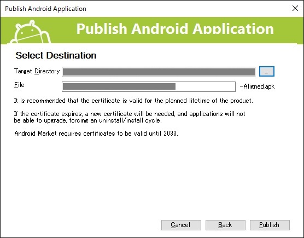Click the "-Aligned.apk" suffix text
Image resolution: width=304 pixels, height=238 pixels.
[x=257, y=86]
